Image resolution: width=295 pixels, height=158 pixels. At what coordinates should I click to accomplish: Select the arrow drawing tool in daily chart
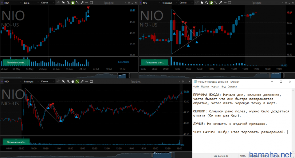(82, 3)
